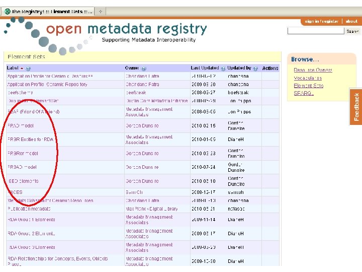Screen dimensions: 362x272
Task: Open Element Sets link in Browse panel
Action: [x=308, y=86]
